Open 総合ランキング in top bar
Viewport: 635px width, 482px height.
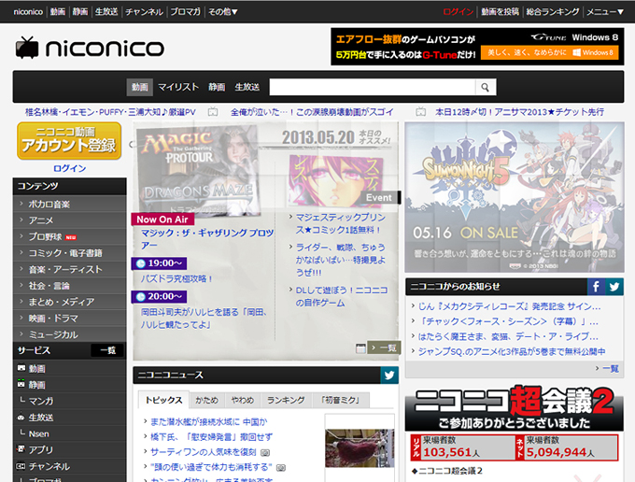[x=553, y=12]
